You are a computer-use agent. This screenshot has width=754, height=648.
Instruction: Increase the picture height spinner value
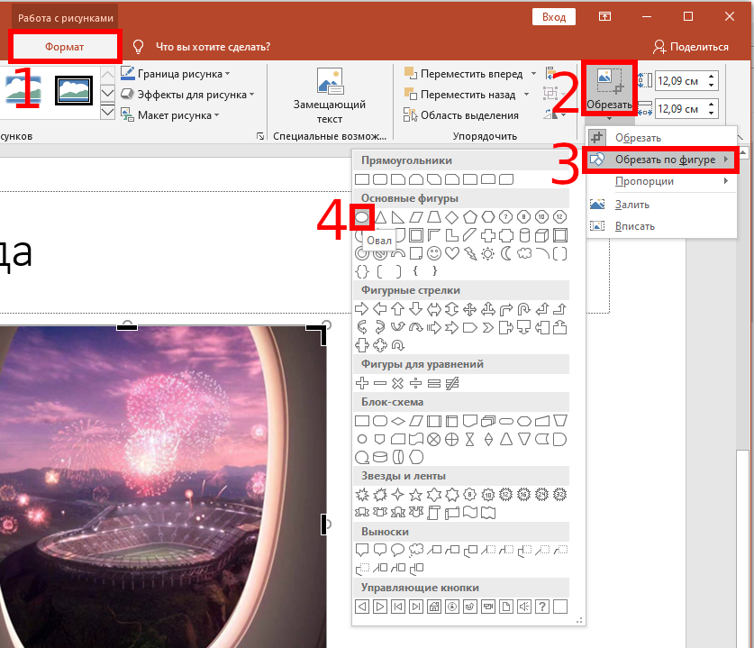pos(713,77)
